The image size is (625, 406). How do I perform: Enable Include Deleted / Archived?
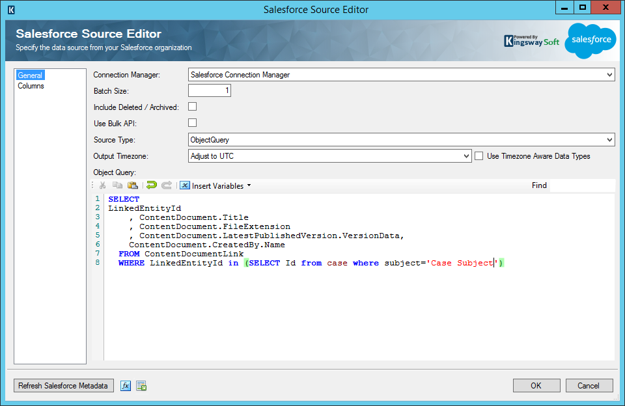192,107
